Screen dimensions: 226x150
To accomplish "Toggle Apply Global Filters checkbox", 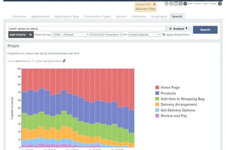I will click(x=164, y=35).
